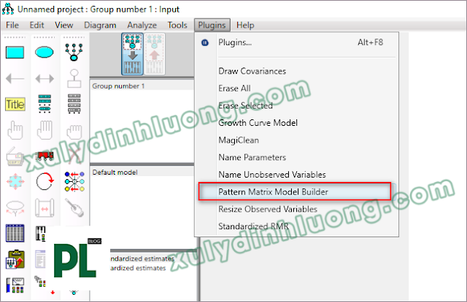Open the Plugins menu
Viewport: 467px width, 302px height.
[x=213, y=25]
